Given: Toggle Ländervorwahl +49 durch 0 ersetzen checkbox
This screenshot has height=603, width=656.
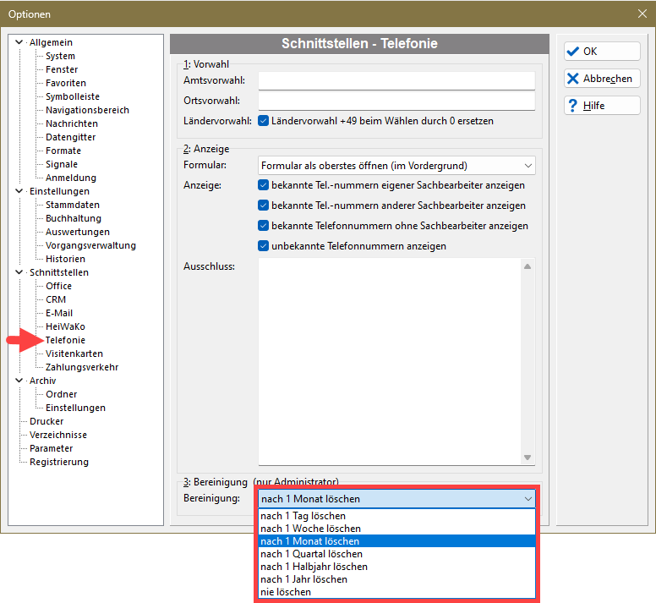Looking at the screenshot, I should coord(263,121).
